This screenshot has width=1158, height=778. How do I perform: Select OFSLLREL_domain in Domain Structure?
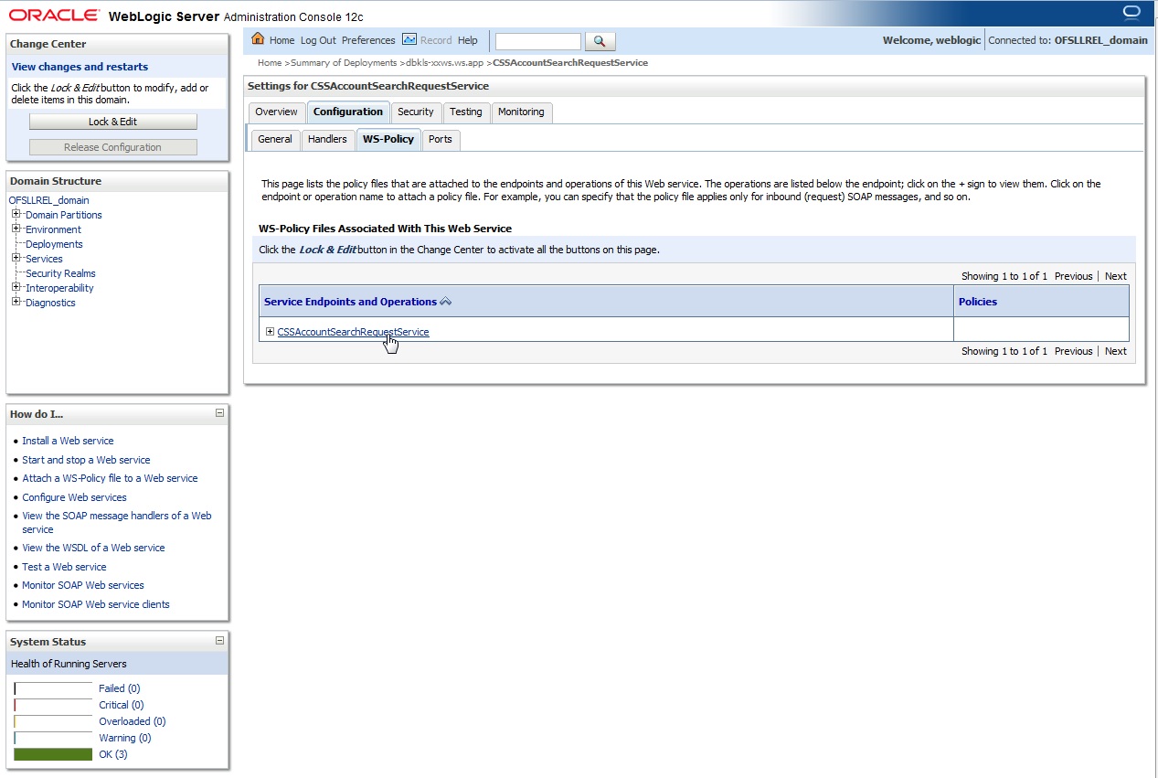(x=49, y=200)
